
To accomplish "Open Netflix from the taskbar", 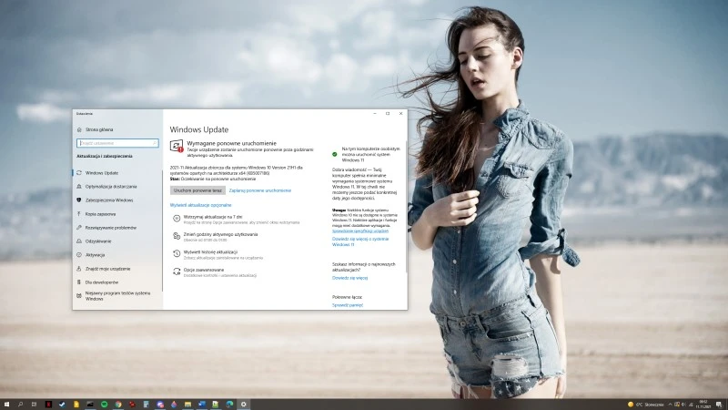I will [48, 405].
